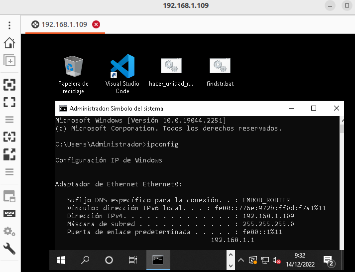Open the Windows Start menu
The width and height of the screenshot is (355, 272).
(61, 260)
